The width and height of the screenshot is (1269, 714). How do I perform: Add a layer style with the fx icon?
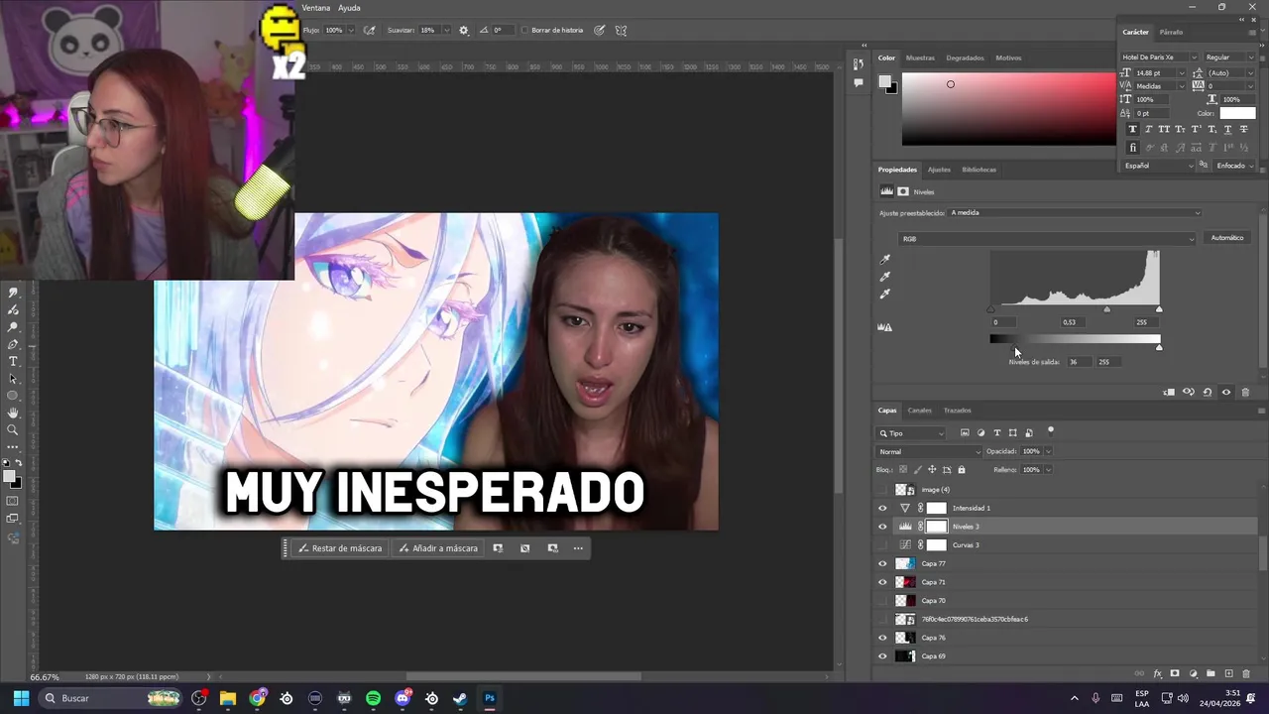[x=1158, y=674]
